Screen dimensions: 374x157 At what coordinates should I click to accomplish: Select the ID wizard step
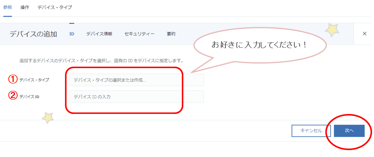click(x=72, y=34)
